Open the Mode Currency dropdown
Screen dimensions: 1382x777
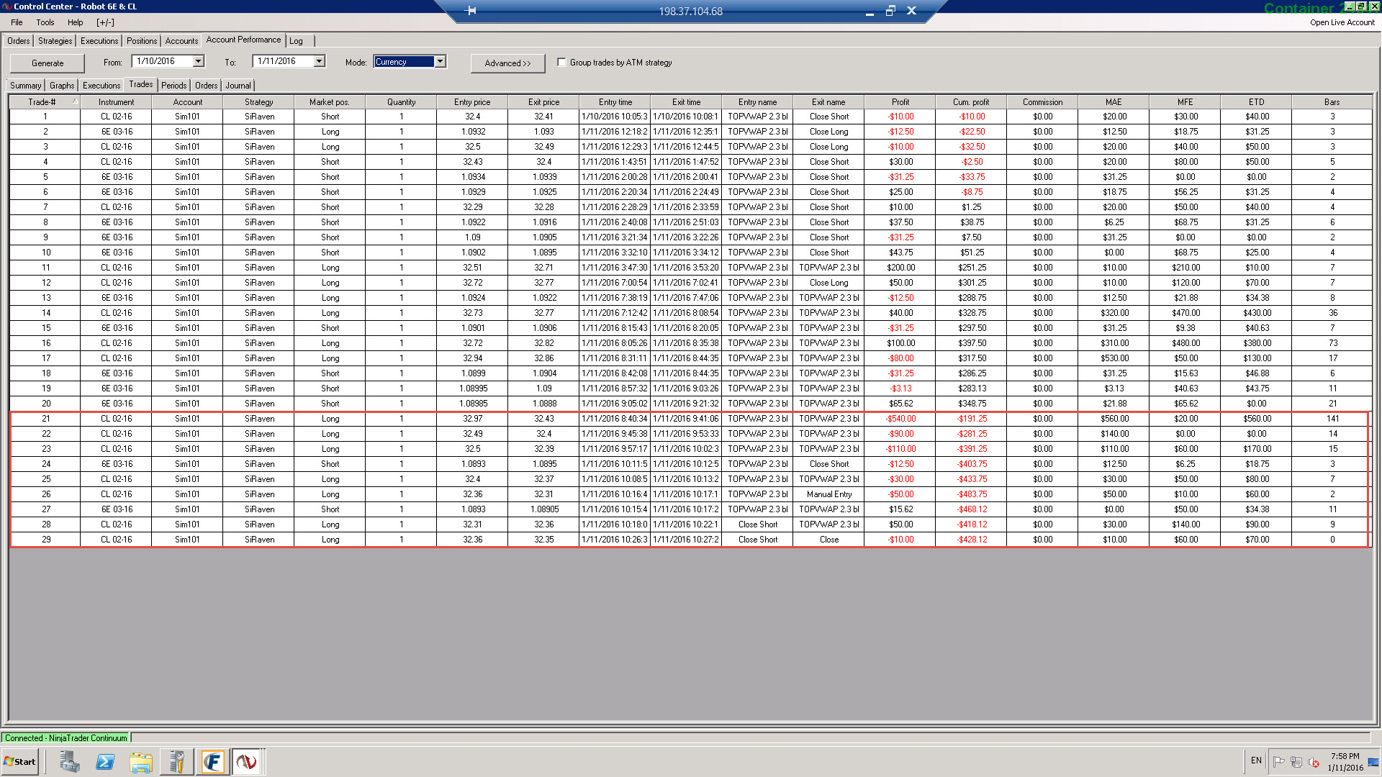click(x=440, y=62)
